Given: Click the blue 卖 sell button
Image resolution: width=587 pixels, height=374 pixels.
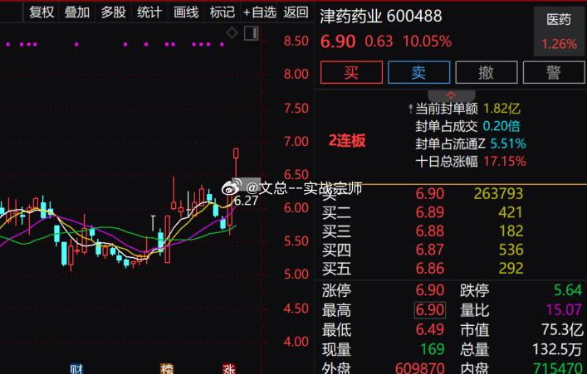Looking at the screenshot, I should pos(419,72).
